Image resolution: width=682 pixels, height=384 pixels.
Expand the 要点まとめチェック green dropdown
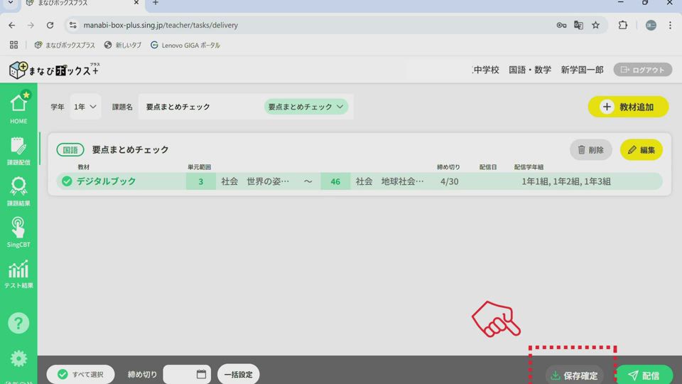(x=306, y=107)
